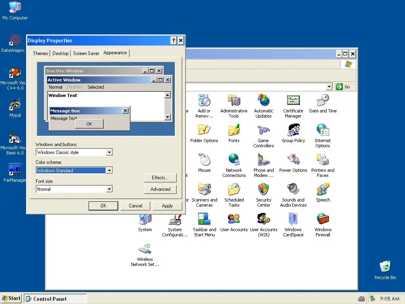Click the Inactive Window preview title
405x304 pixels.
64,70
